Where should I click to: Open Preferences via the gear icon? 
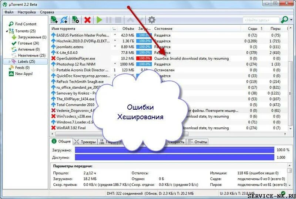[x=152, y=20]
